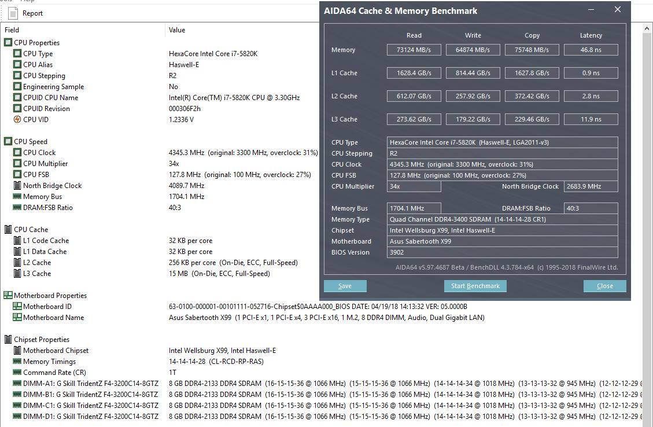Select the Memory Copy 75748 MB/s cell

tap(532, 50)
